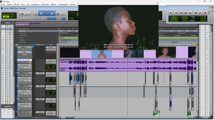This screenshot has height=120, width=214.
Task: Open Min:Secs main timebase dropdown
Action: 18,31
